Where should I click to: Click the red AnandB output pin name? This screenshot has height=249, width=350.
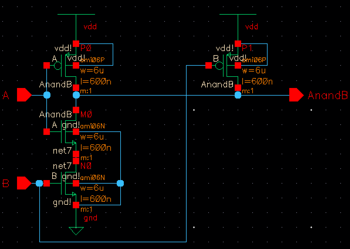(x=328, y=95)
